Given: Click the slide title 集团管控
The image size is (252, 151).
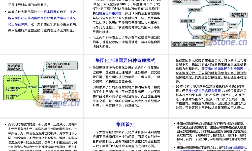Looking at the screenshot, I should pyautogui.click(x=125, y=125).
